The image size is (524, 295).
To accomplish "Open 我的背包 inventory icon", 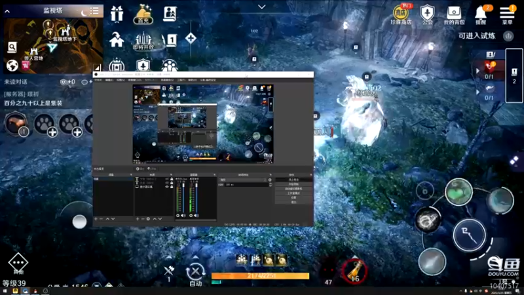I will pyautogui.click(x=454, y=15).
